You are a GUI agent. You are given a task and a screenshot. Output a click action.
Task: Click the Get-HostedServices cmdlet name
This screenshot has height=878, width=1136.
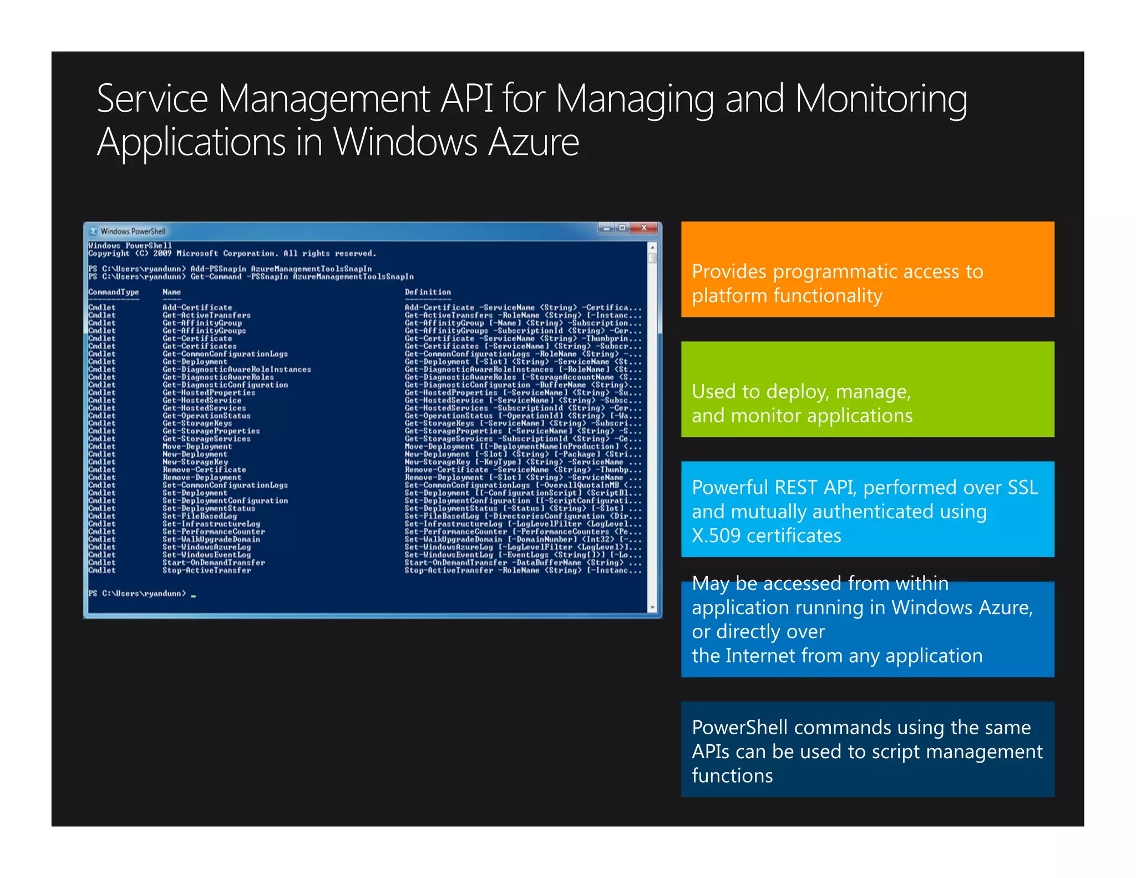(204, 408)
